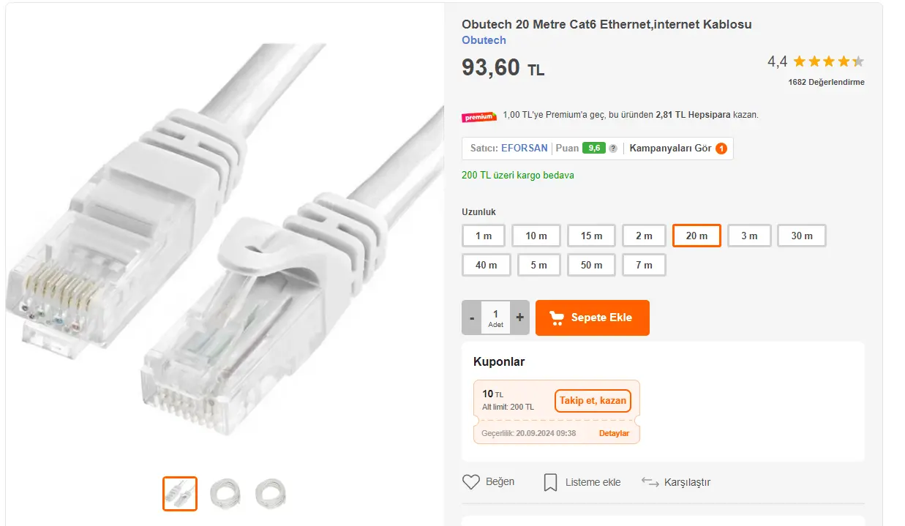Screen dimensions: 905x526
Task: Select the 50 m length option
Action: 591,265
